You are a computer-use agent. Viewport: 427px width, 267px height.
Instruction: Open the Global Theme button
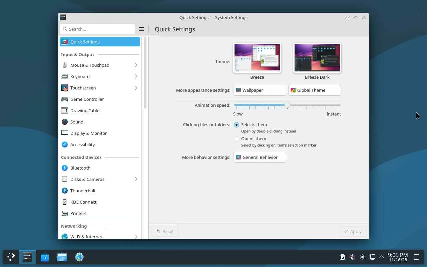tap(315, 90)
